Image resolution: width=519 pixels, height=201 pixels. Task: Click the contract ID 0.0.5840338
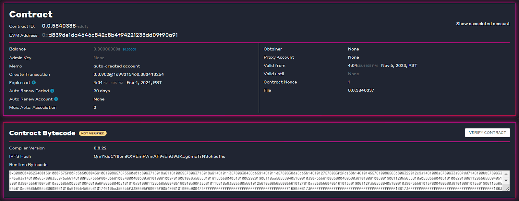pyautogui.click(x=59, y=26)
